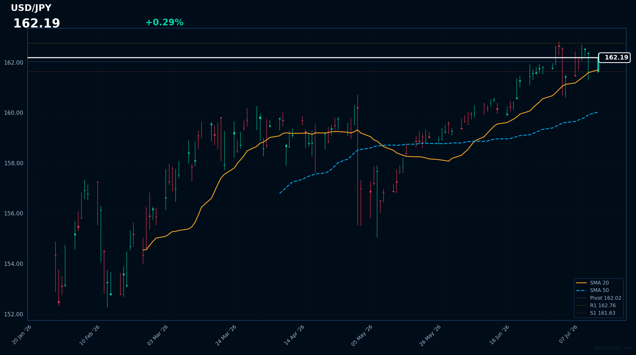
Task: Click the Pivot 162.02 legend entry
Action: tap(599, 298)
